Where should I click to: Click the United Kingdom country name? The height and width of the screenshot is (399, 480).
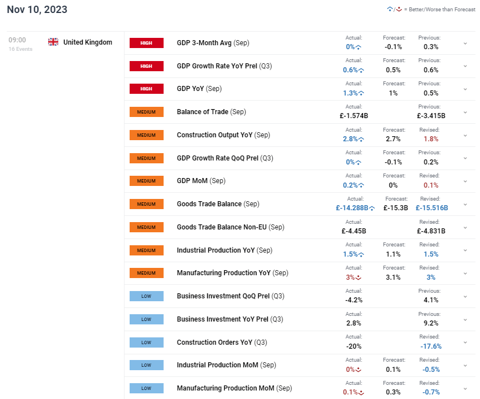[87, 42]
